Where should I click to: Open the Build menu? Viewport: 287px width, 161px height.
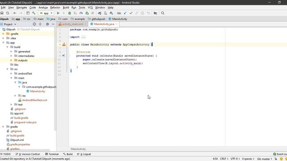coord(66,8)
